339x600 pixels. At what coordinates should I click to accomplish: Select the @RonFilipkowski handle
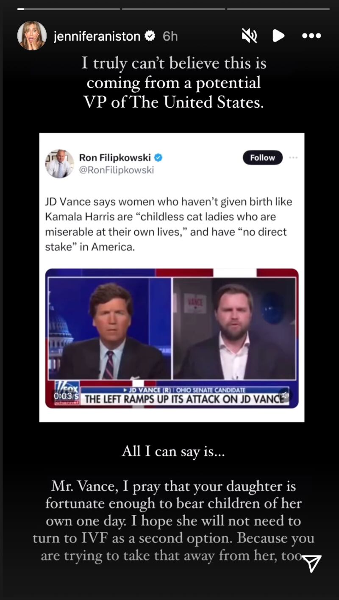tap(117, 170)
